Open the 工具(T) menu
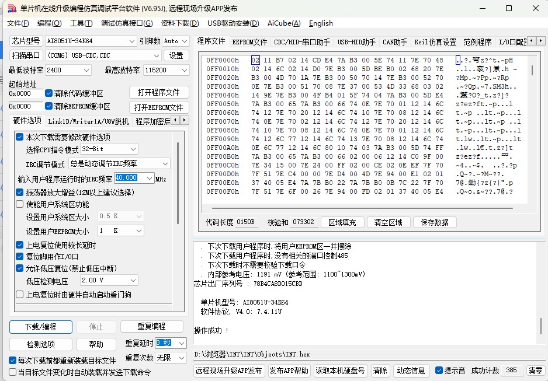 [81, 23]
